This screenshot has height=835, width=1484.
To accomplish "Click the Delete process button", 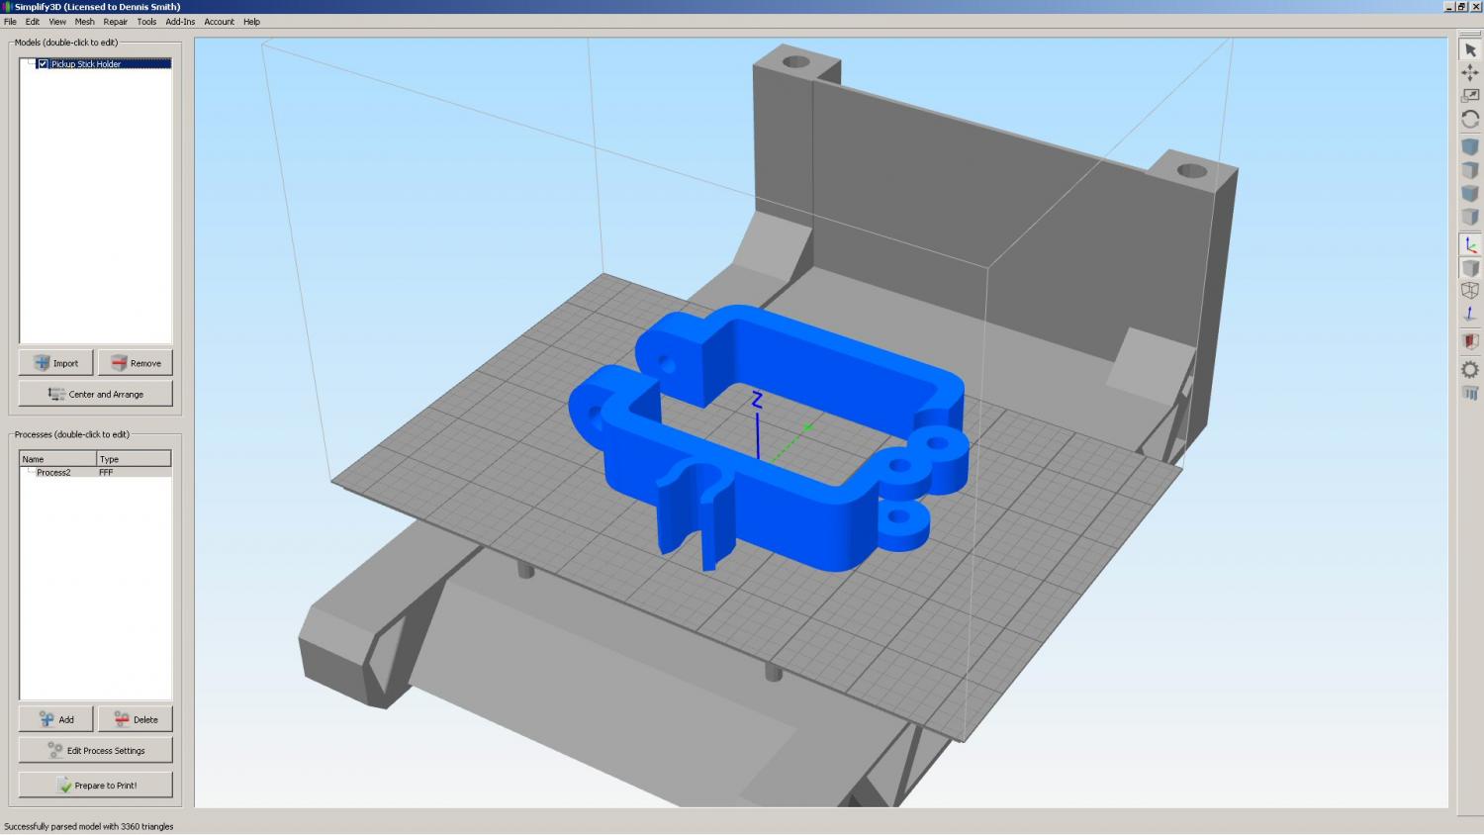I will pyautogui.click(x=136, y=719).
